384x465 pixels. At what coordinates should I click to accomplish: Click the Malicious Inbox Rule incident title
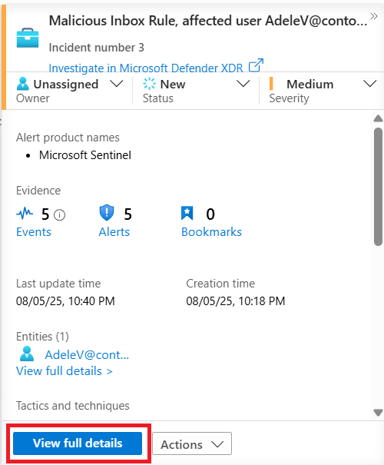[208, 21]
